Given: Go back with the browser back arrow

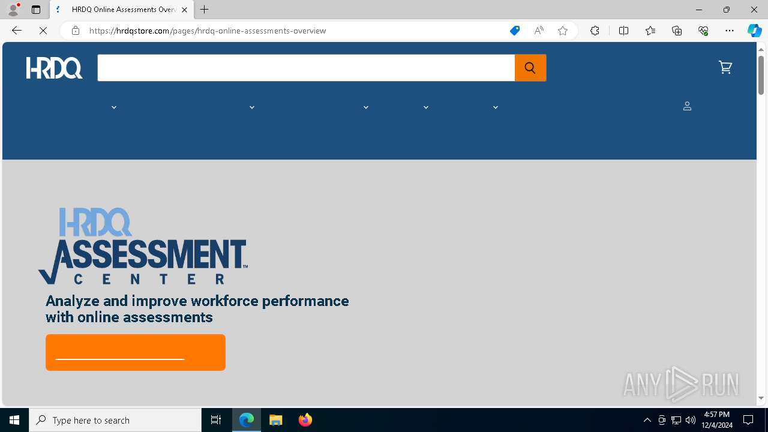Looking at the screenshot, I should tap(17, 31).
